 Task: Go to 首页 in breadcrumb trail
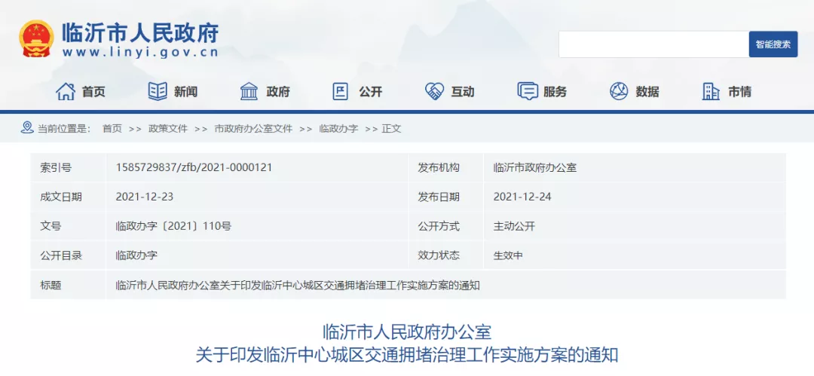(112, 129)
